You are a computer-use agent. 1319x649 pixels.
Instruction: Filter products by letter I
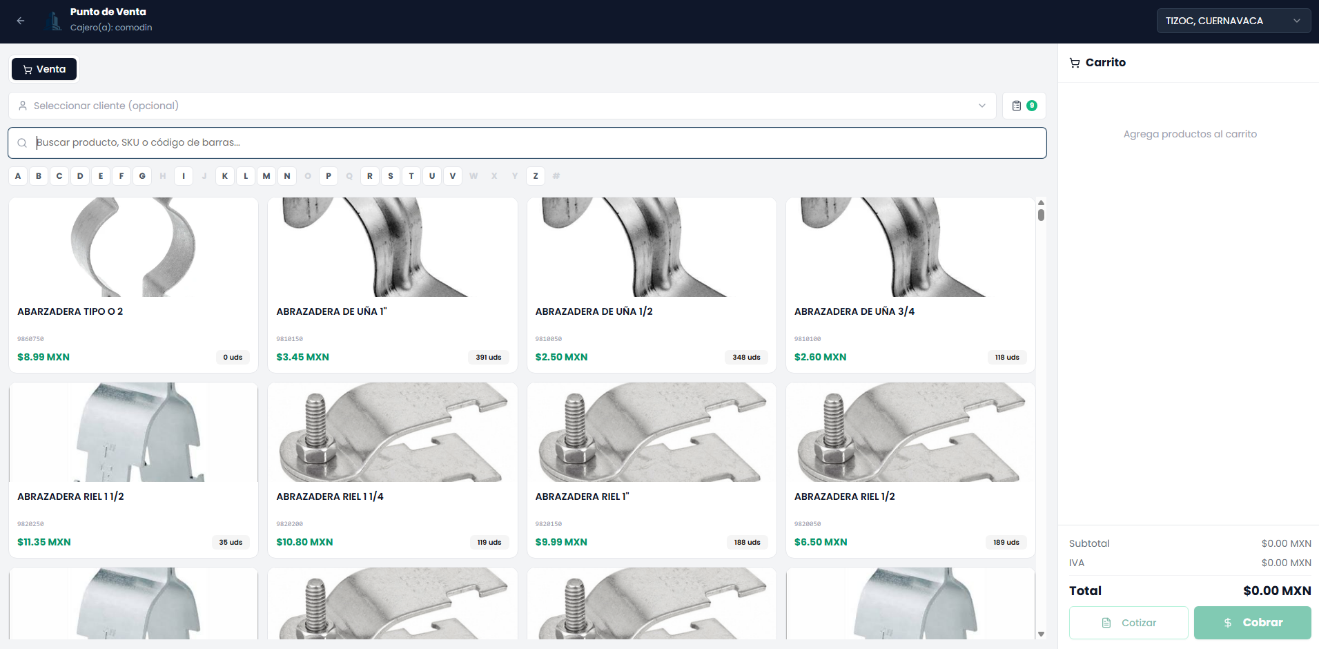[x=184, y=176]
